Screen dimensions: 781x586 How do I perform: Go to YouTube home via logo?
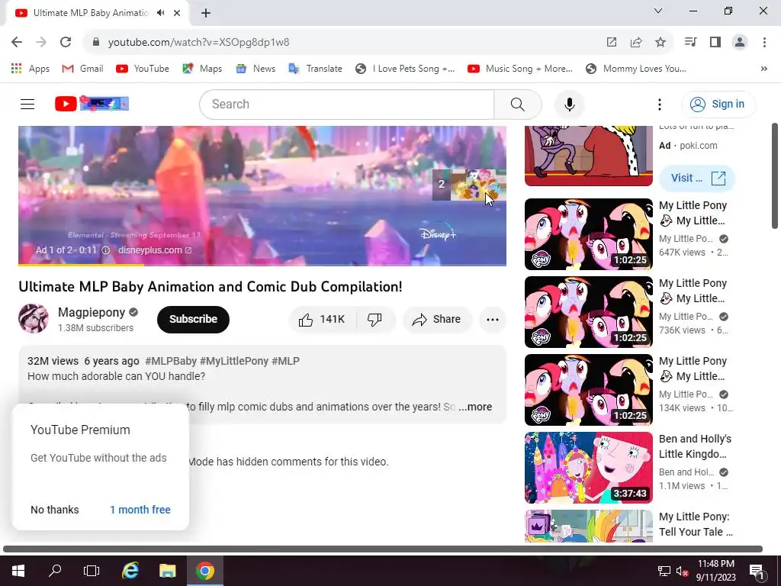[92, 104]
